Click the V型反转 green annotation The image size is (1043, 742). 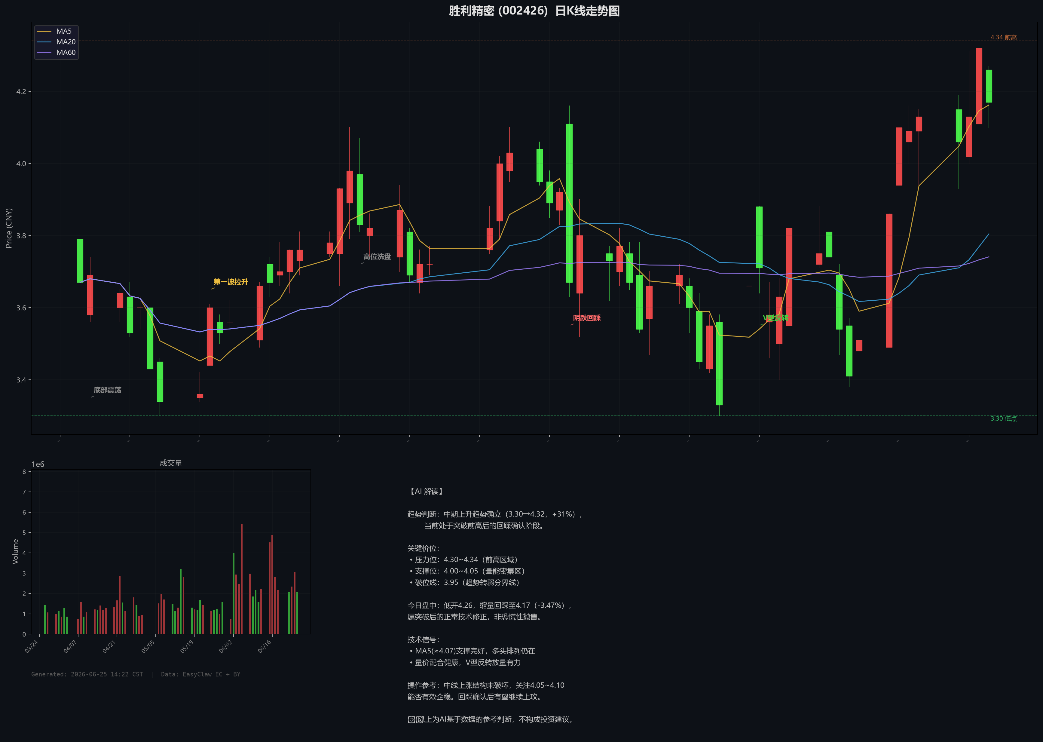tap(775, 318)
